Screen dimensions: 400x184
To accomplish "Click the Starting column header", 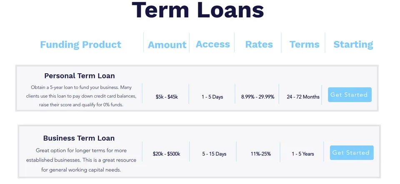I will 353,44.
